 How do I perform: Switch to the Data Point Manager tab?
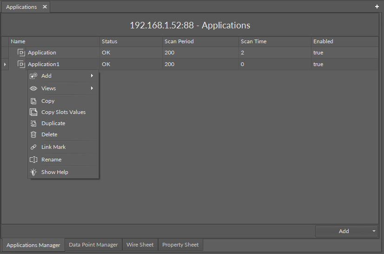pos(93,245)
